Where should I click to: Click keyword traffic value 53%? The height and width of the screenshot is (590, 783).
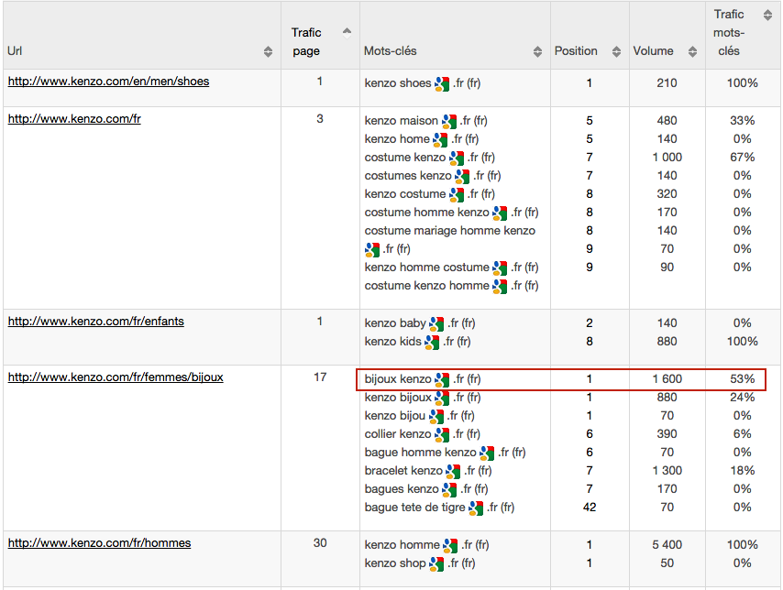(742, 379)
